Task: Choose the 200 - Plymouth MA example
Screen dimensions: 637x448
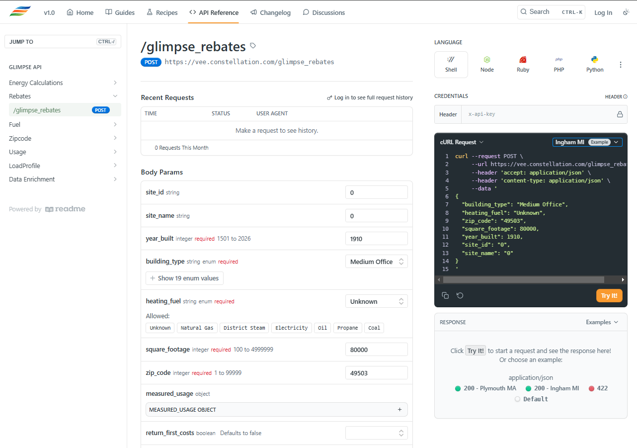Action: point(485,388)
